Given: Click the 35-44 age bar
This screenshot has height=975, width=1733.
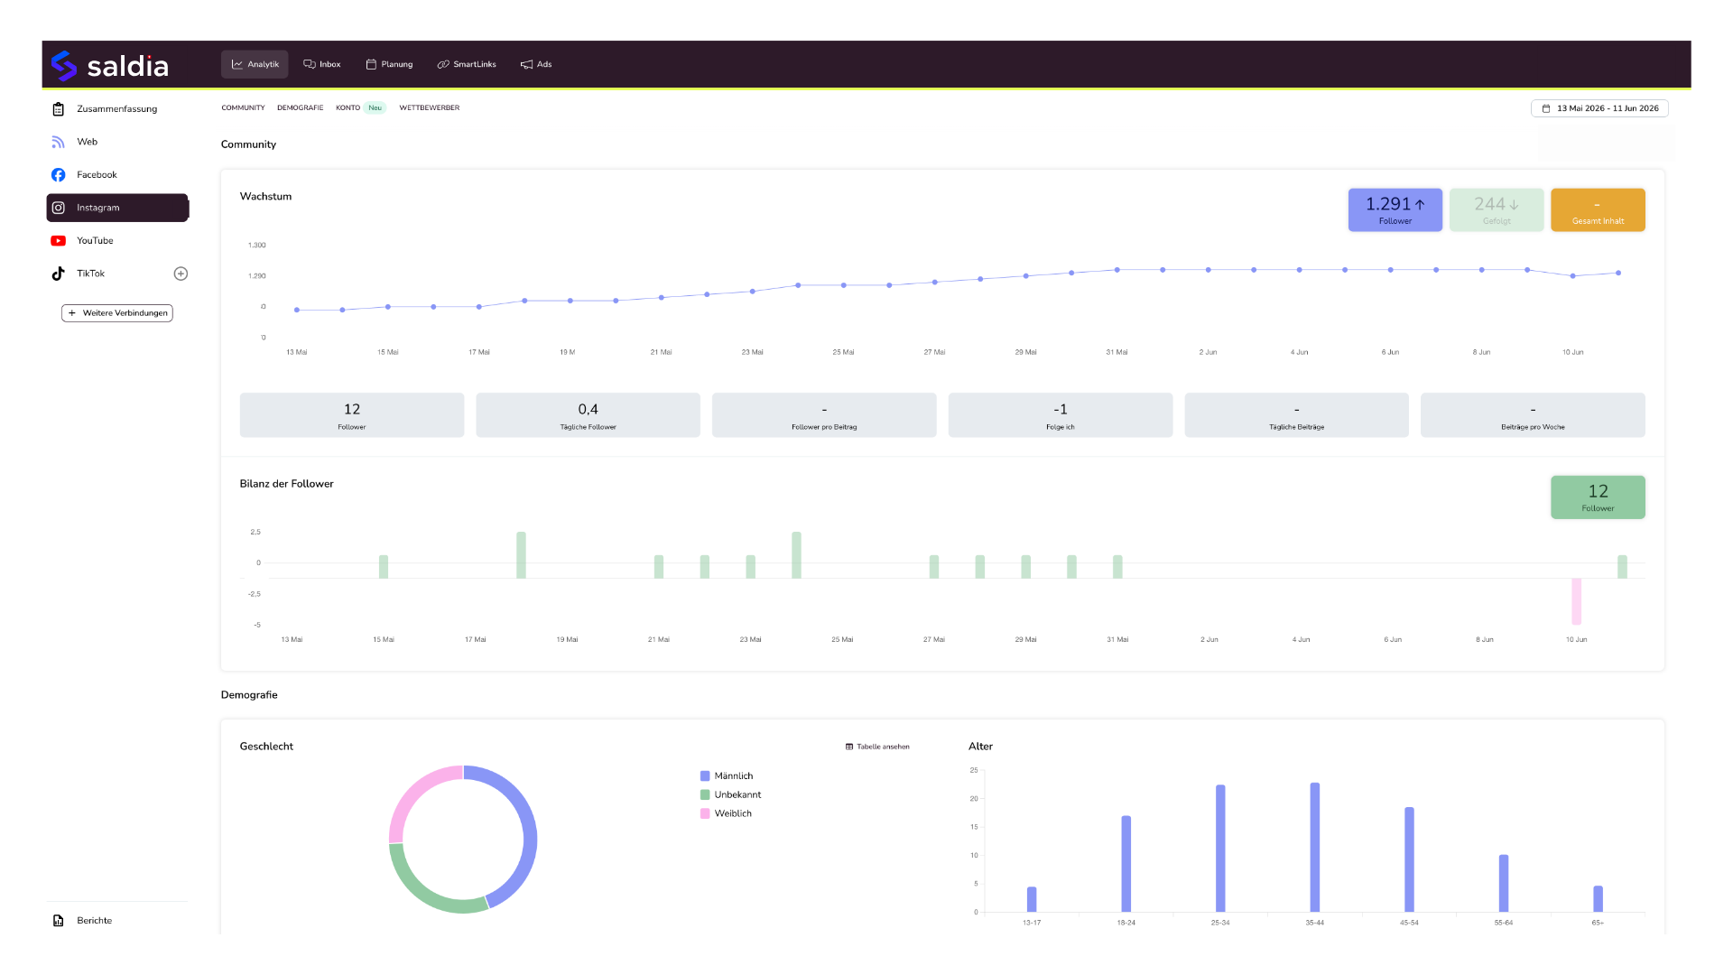Looking at the screenshot, I should tap(1315, 848).
